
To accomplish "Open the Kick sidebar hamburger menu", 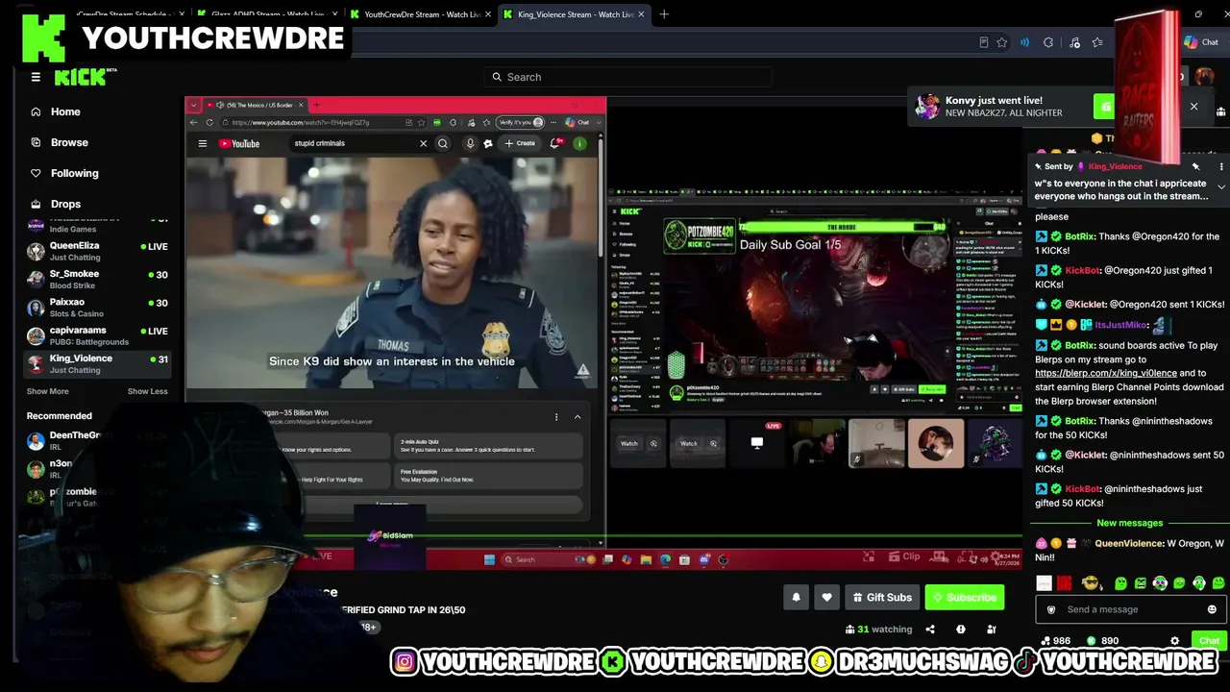I will [x=36, y=77].
